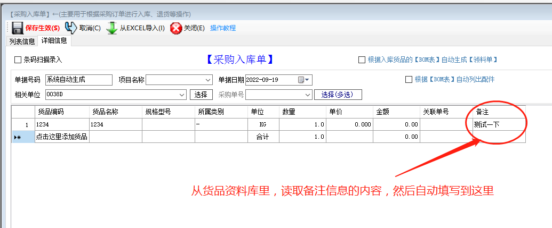The image size is (552, 228).
Task: Click the new-row marker in row header
Action: [x=23, y=137]
